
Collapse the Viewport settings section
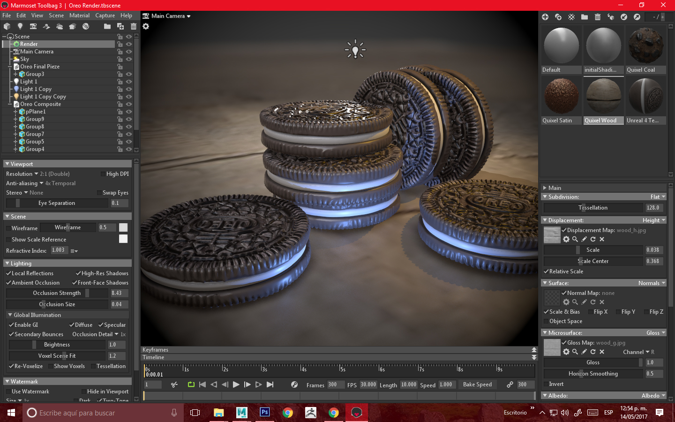[7, 164]
